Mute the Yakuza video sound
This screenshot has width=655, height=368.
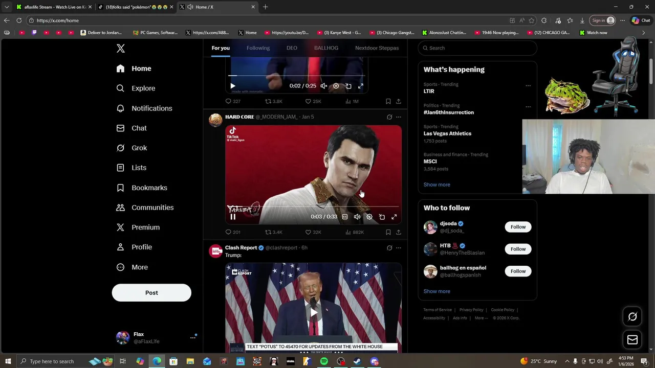tap(357, 217)
